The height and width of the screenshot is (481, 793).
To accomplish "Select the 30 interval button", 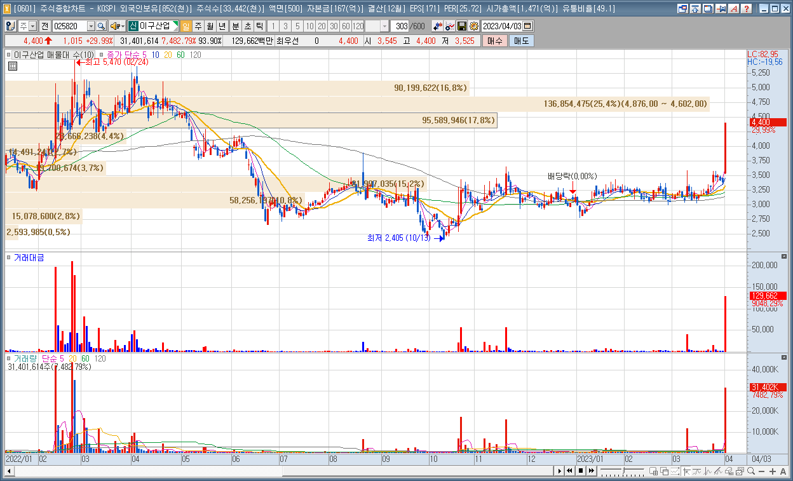I will [334, 26].
